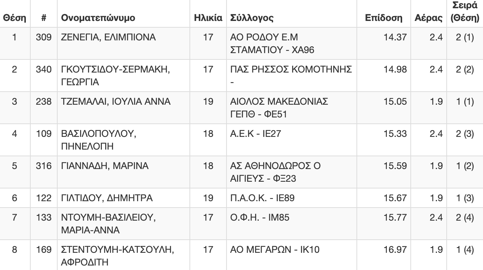The height and width of the screenshot is (270, 483).
Task: Click the Σειρά (Θέση) column header
Action: 465,11
